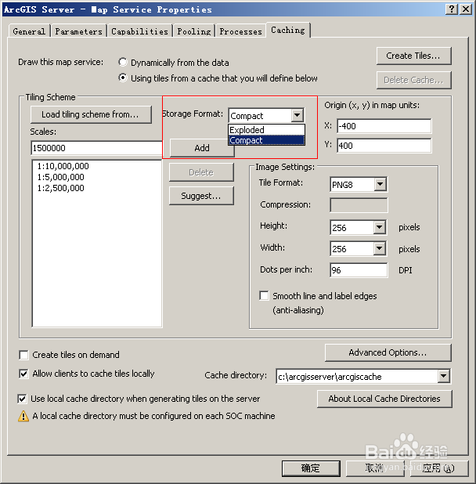Expand the Storage Format dropdown arrow

coord(297,115)
